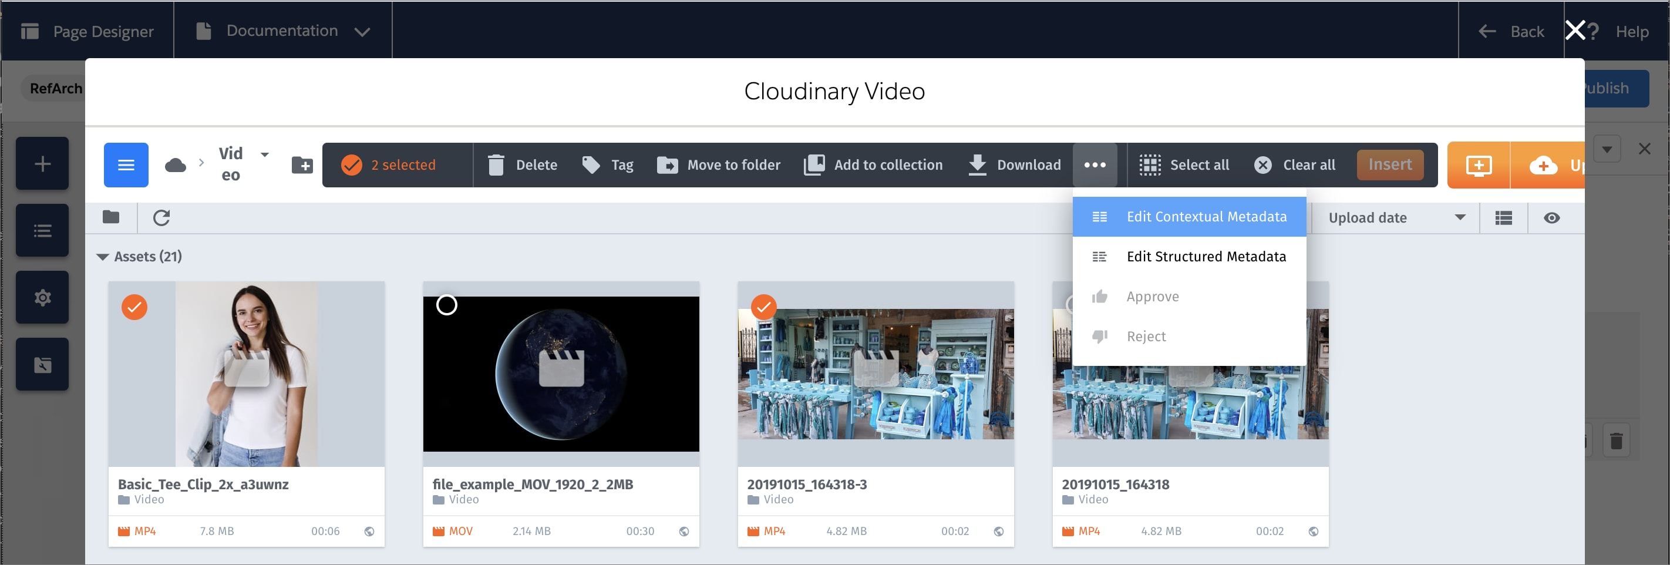Screen dimensions: 1670x565
Task: Toggle the asset preview eye icon
Action: coord(1552,217)
